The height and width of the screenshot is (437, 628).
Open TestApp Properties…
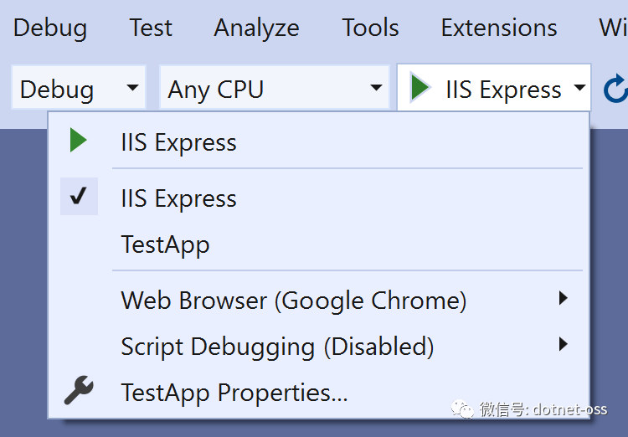(234, 392)
